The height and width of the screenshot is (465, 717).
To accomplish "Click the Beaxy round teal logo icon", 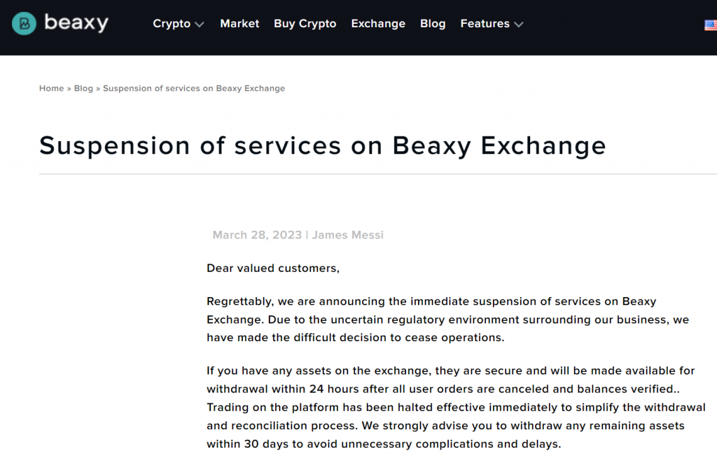I will coord(24,24).
